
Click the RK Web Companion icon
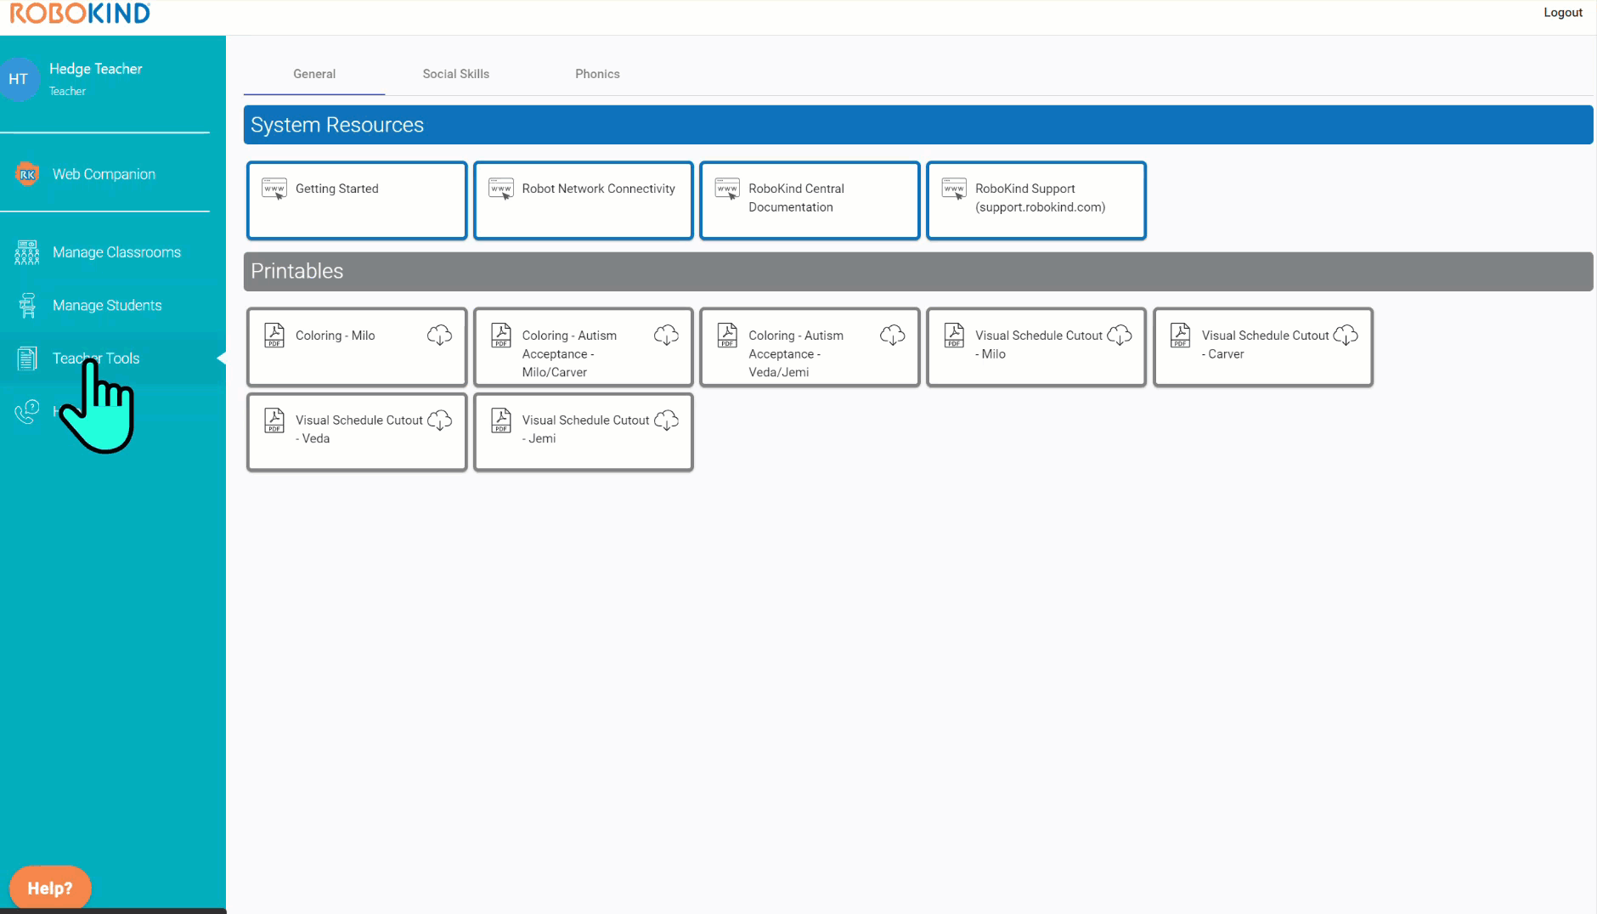[x=27, y=174]
